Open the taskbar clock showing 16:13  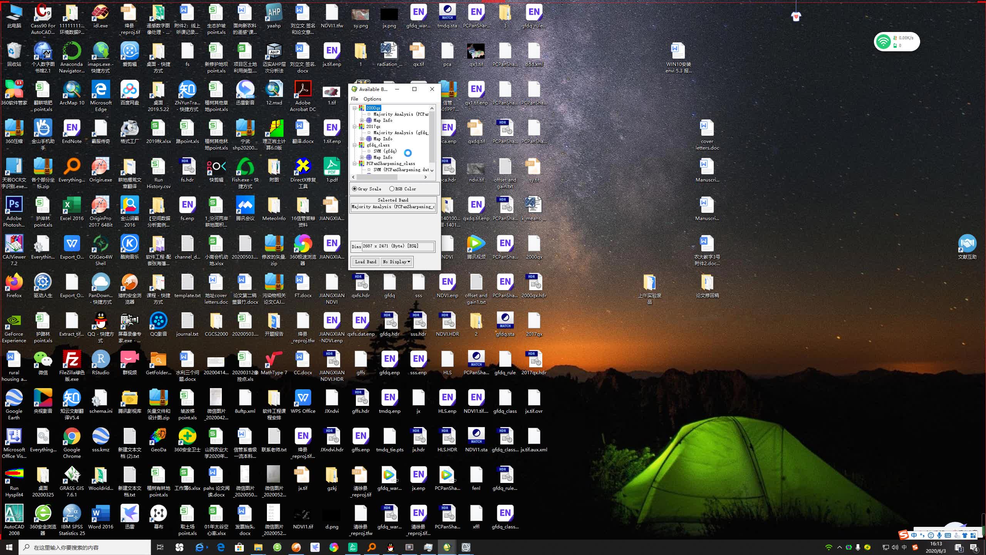click(936, 547)
